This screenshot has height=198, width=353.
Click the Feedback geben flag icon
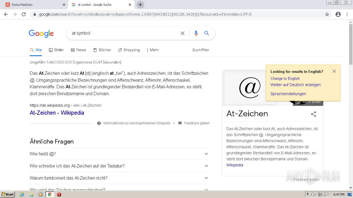coord(180,123)
